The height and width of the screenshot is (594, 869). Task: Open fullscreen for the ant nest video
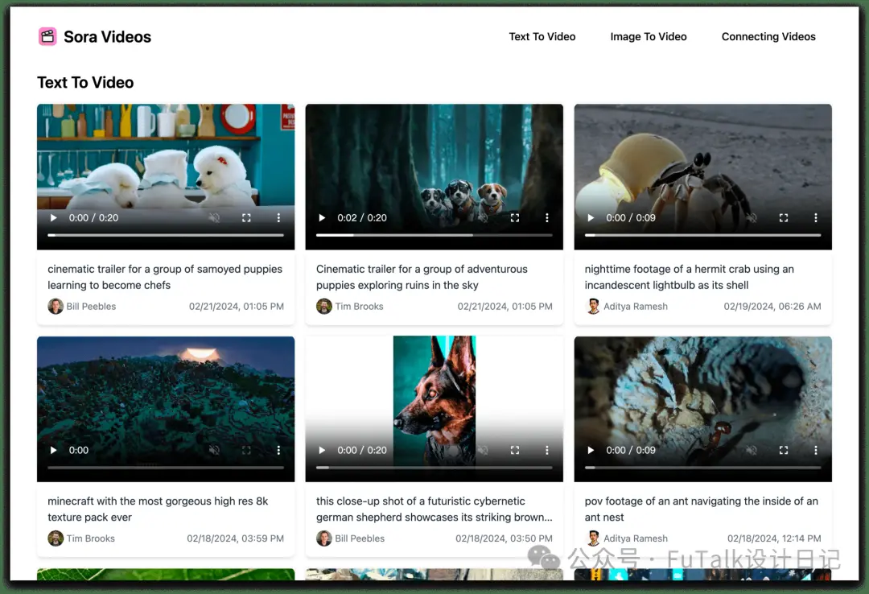pos(784,451)
